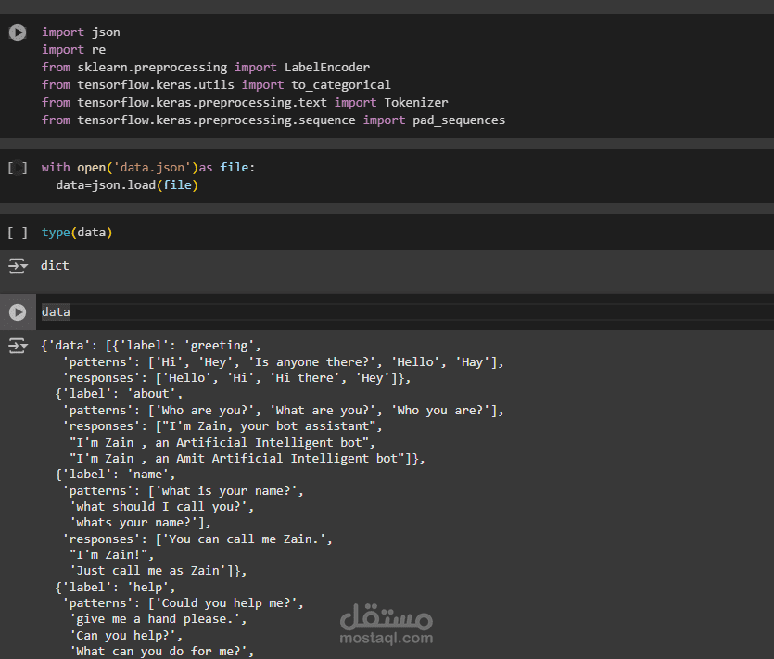Click 'What can you do for me?' text
The width and height of the screenshot is (774, 659).
point(159,652)
